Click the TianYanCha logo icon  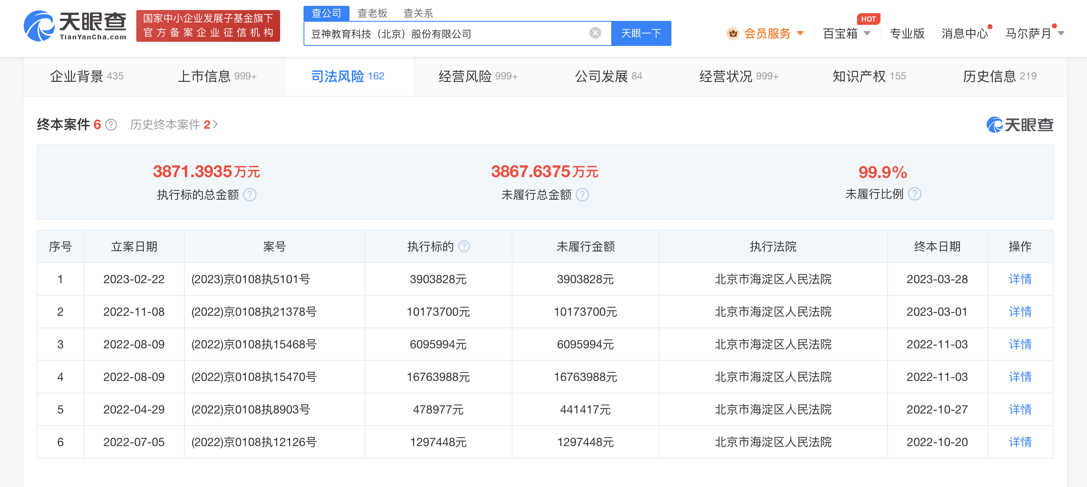pos(39,26)
